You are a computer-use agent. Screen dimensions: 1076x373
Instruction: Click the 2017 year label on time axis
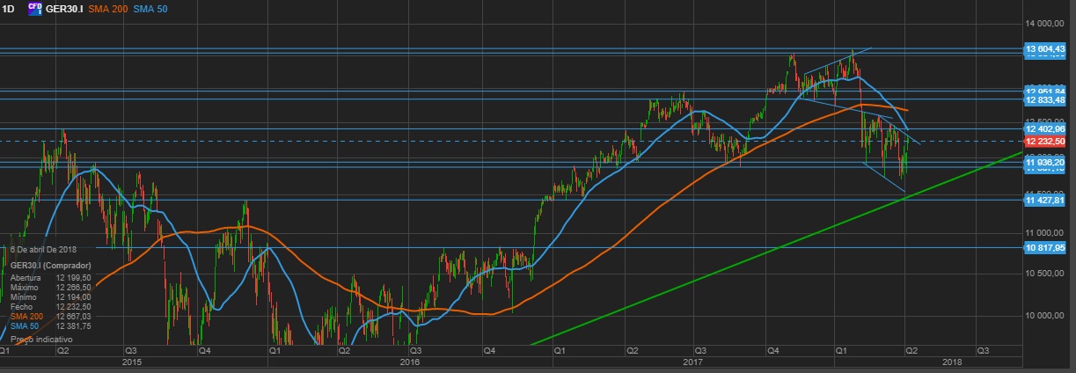692,362
